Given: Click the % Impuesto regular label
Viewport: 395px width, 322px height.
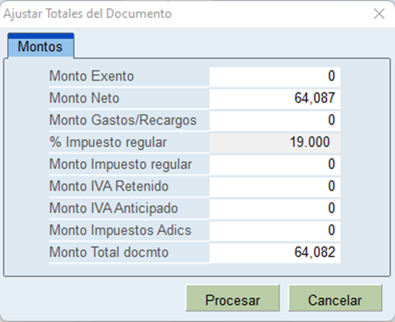Looking at the screenshot, I should [108, 142].
